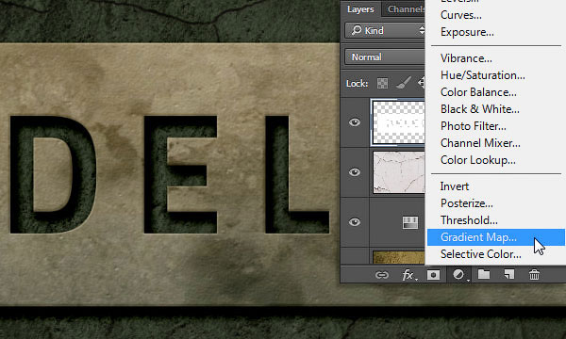This screenshot has width=566, height=339.
Task: Choose Color Balance... adjustment
Action: tap(478, 92)
